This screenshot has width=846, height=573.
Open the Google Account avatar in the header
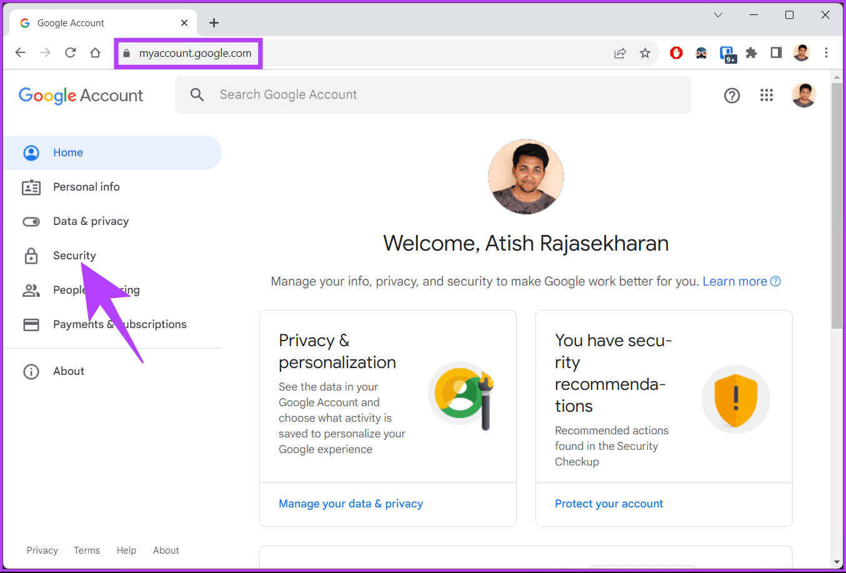804,95
